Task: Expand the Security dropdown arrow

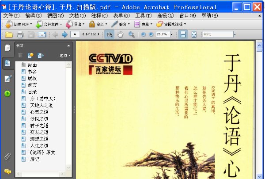Action: (x=106, y=24)
